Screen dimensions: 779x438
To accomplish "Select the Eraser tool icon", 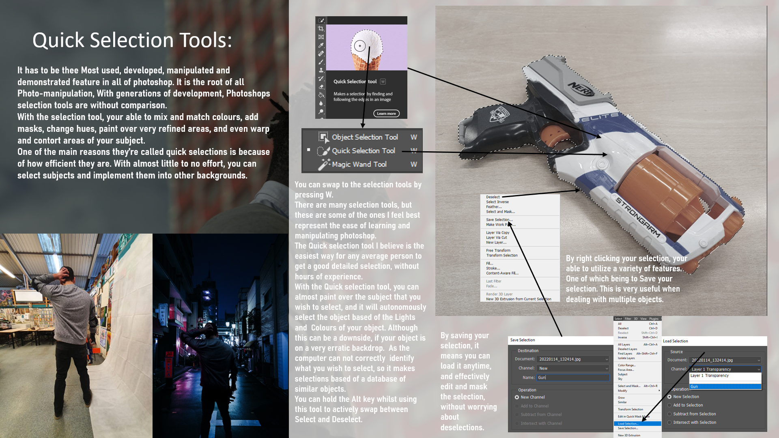I will point(321,87).
